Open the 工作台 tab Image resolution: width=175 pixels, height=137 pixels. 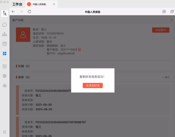point(17,4)
